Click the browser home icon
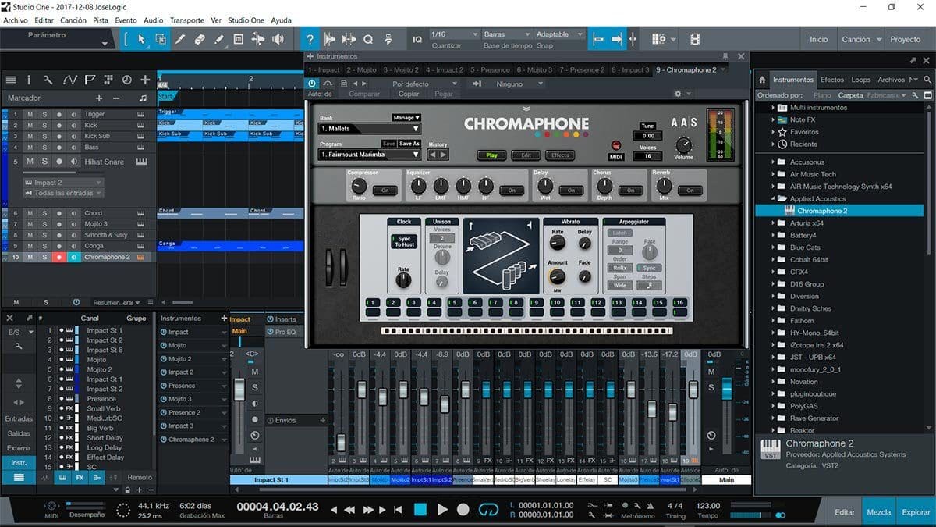This screenshot has width=936, height=527. point(762,80)
